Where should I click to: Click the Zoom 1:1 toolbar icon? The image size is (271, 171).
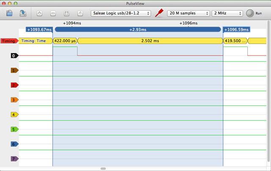tap(80, 13)
